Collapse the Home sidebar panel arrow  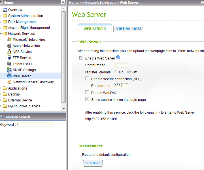click(x=63, y=2)
